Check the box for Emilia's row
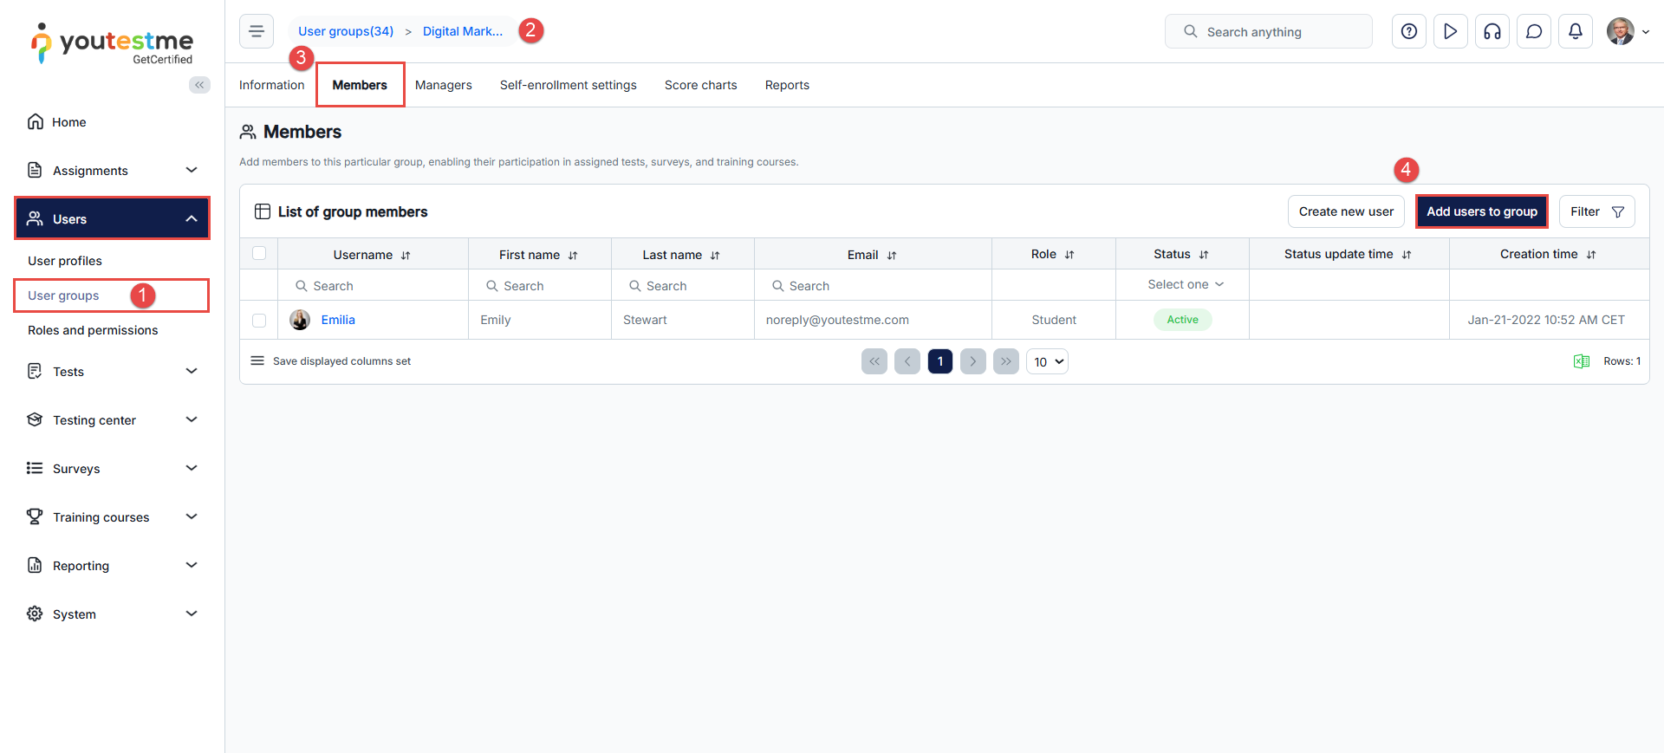This screenshot has width=1664, height=753. (259, 321)
